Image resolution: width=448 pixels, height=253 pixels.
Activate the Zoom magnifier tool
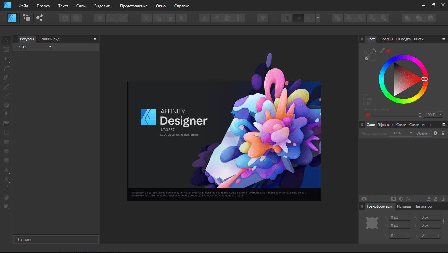point(6,207)
